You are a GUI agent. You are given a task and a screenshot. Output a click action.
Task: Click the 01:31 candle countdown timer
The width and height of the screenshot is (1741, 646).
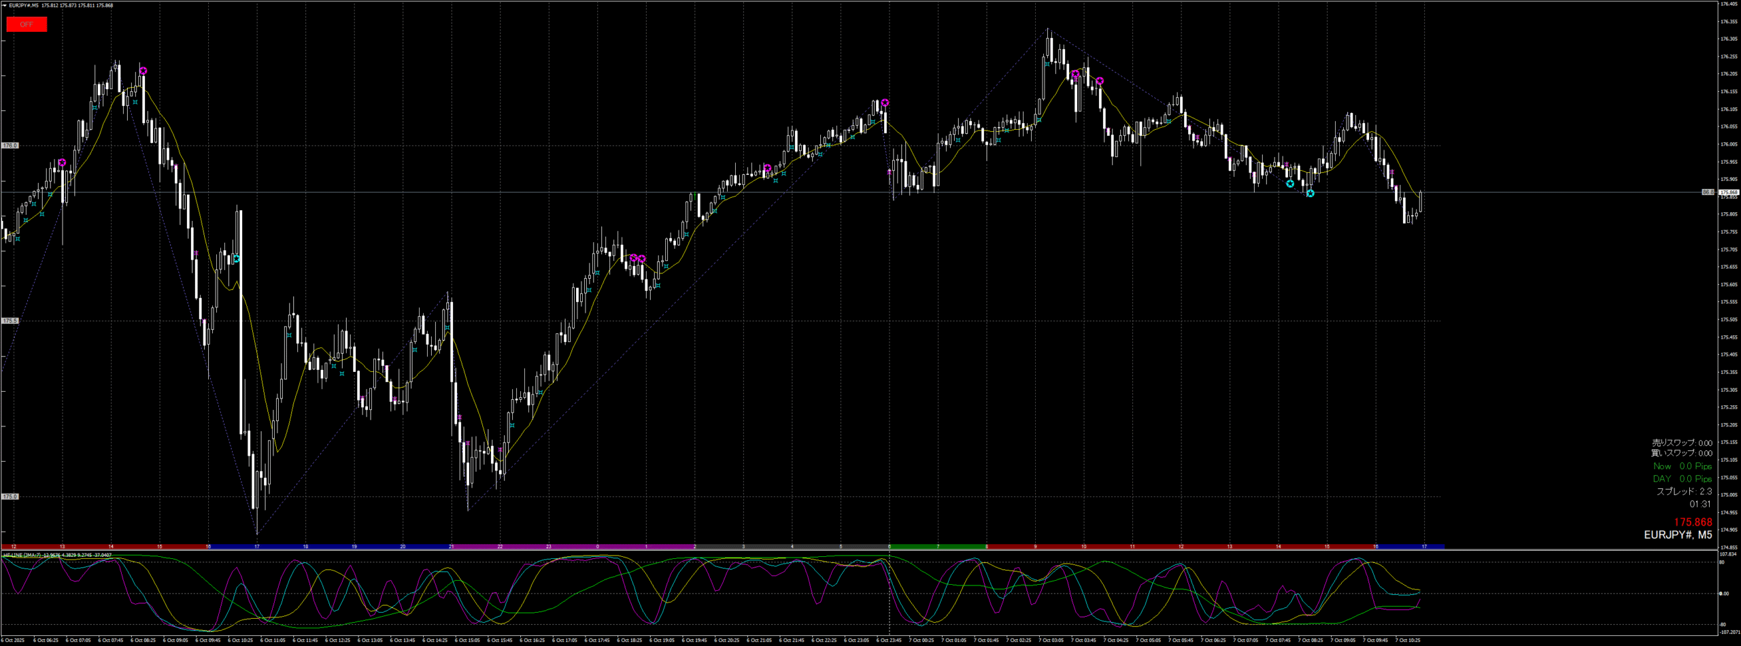pos(1700,505)
